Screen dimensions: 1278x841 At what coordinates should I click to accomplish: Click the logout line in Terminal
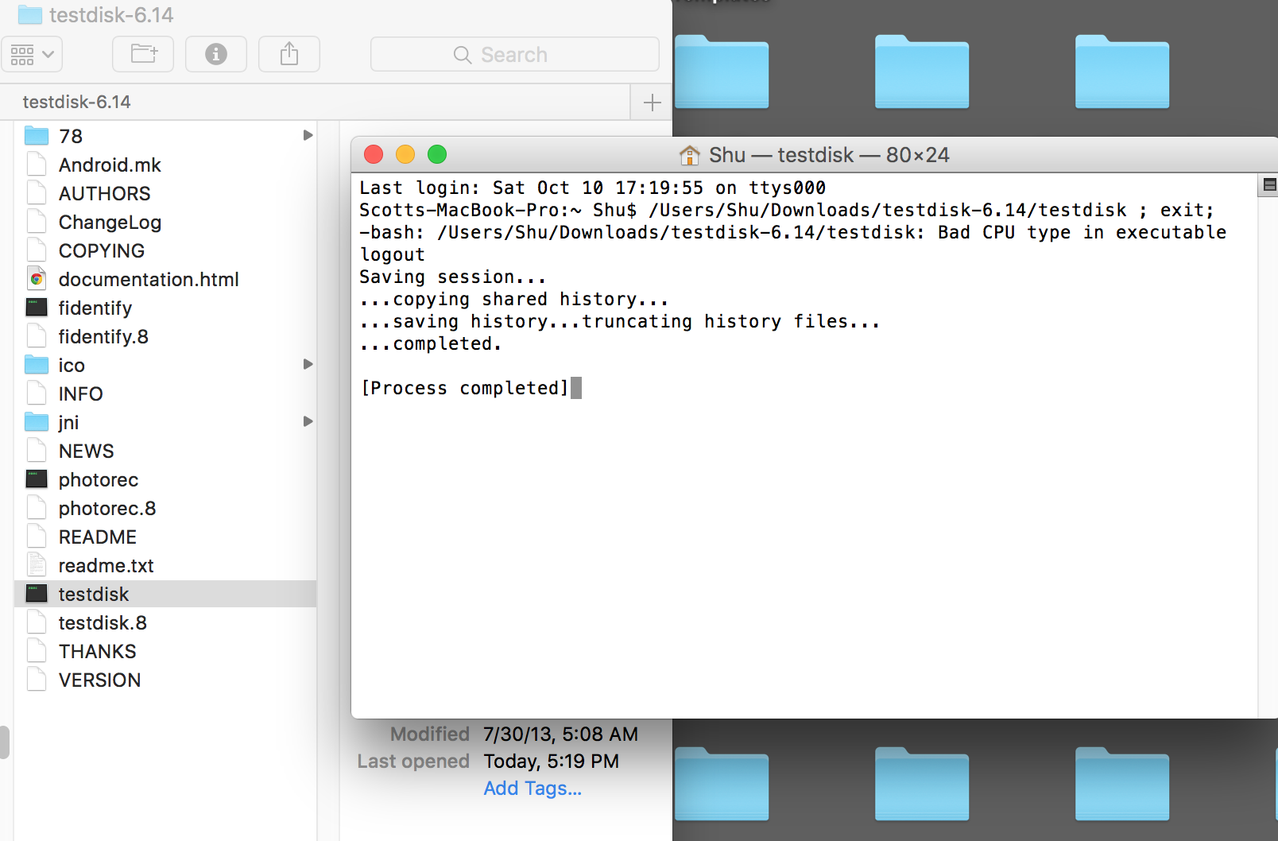click(x=392, y=255)
